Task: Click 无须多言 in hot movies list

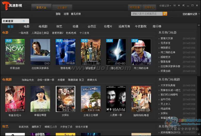Action: pos(165,43)
